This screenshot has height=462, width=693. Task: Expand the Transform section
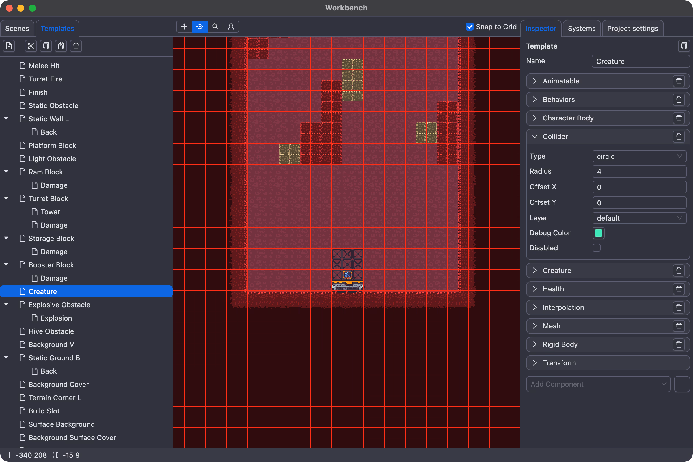(x=535, y=363)
